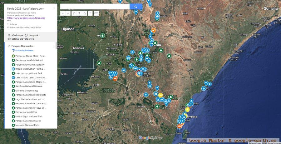
Task: Select Parque nacional de Aberdare list item
Action: click(x=28, y=65)
